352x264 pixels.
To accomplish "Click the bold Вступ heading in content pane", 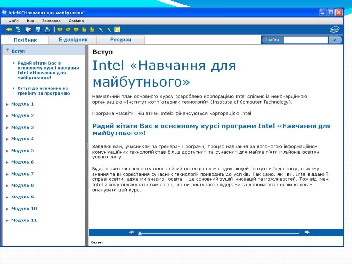I will click(x=103, y=52).
